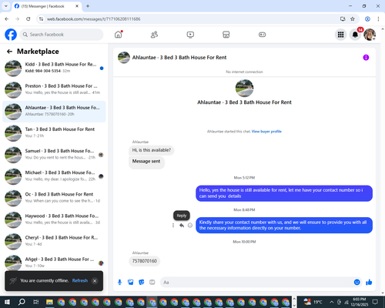Open More options dots beside message
The width and height of the screenshot is (385, 308).
click(173, 226)
